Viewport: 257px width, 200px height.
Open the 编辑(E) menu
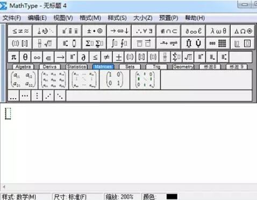37,18
